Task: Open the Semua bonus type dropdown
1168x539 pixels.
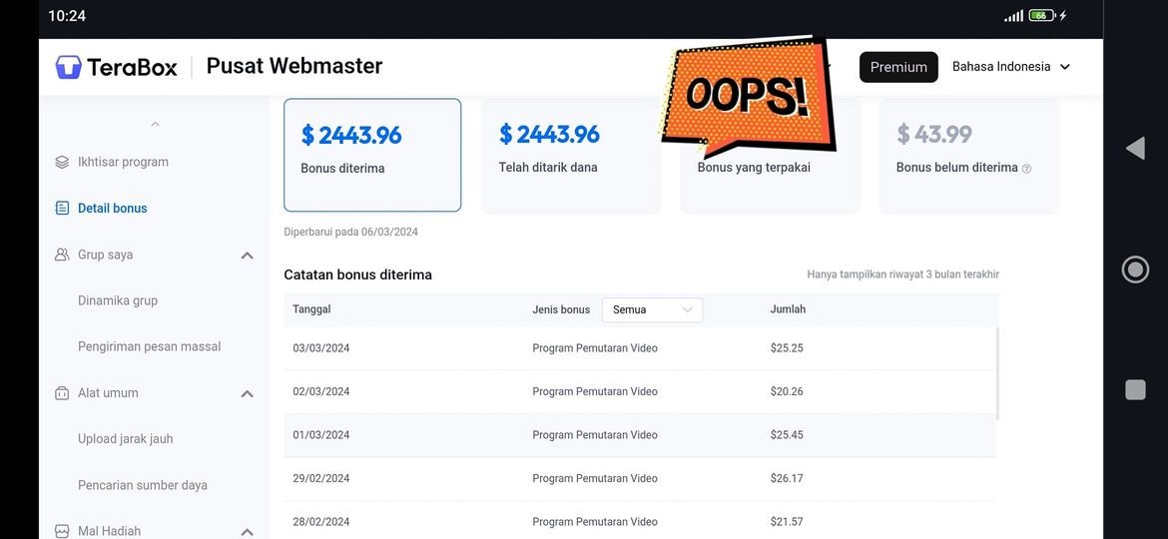Action: click(652, 309)
